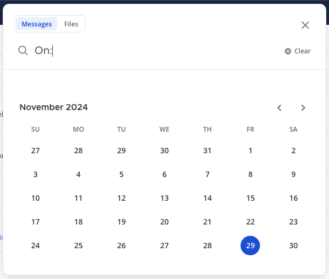This screenshot has height=279, width=329.
Task: Advance to next month in calendar
Action: tap(303, 107)
